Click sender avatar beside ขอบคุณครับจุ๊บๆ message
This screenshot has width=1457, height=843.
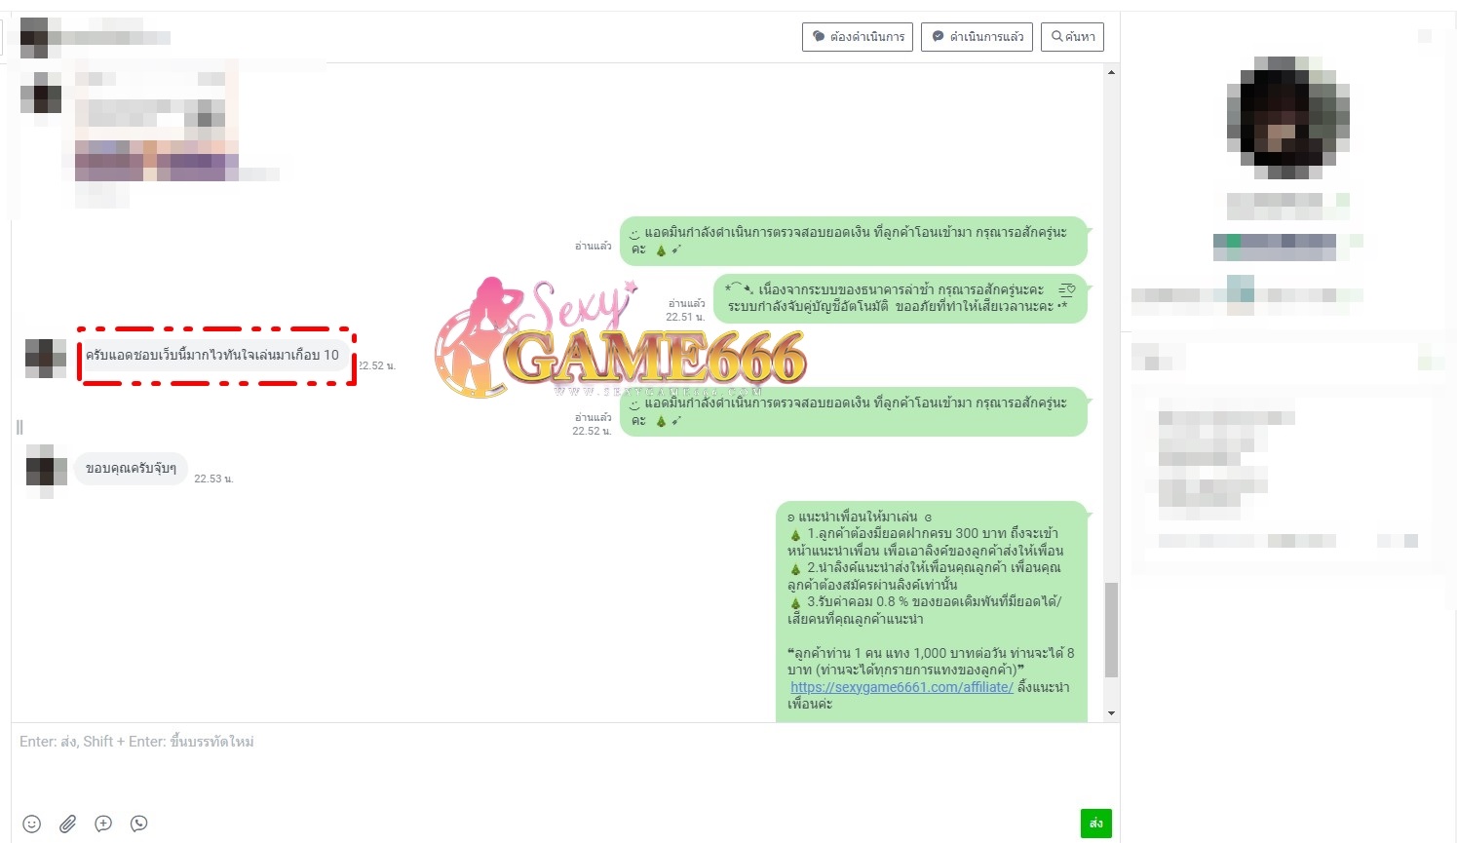[46, 468]
